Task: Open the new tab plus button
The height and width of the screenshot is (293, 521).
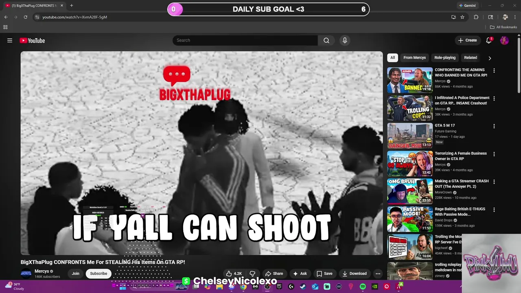Action: coord(72,6)
